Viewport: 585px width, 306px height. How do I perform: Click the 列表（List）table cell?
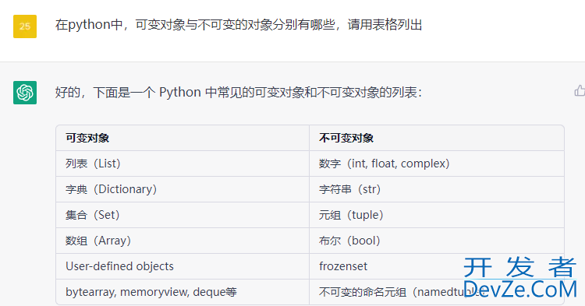click(x=183, y=164)
